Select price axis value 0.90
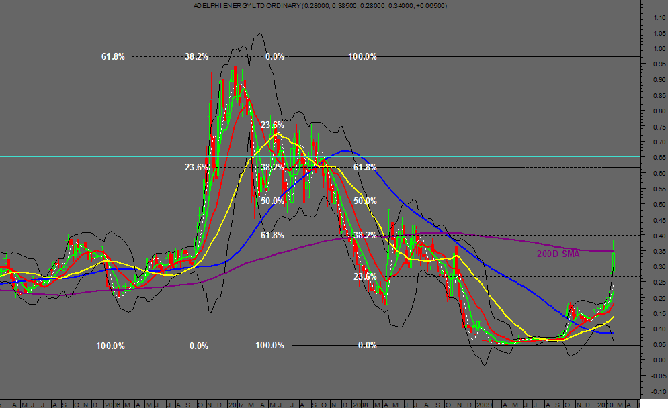 pyautogui.click(x=659, y=80)
